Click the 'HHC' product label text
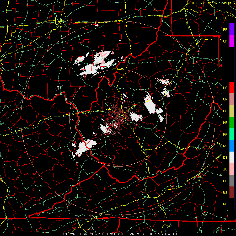The image size is (236, 236). coord(230,16)
